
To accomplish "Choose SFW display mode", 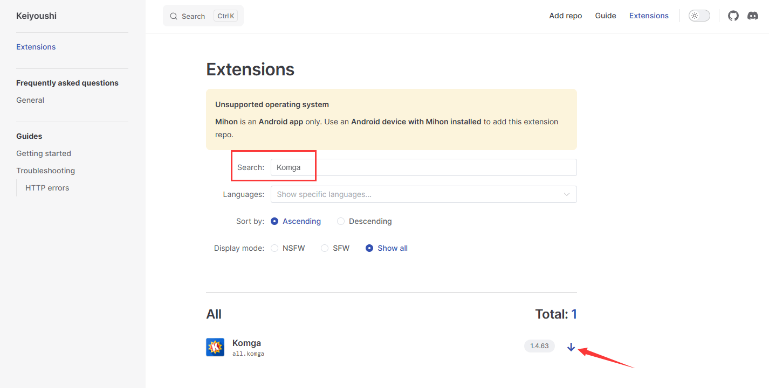I will click(325, 248).
